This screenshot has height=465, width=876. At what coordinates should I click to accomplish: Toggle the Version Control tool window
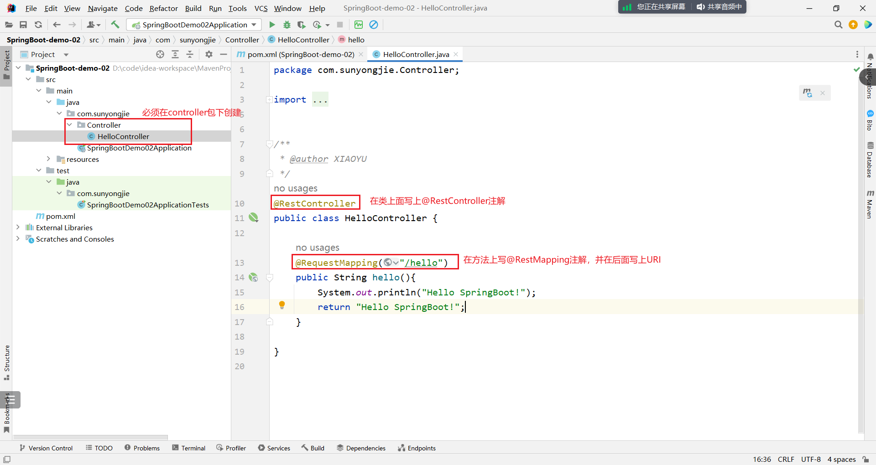coord(46,448)
